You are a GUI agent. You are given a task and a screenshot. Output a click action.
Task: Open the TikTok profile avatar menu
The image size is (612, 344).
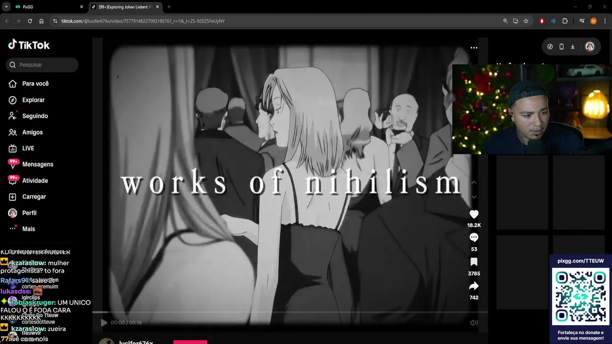[590, 46]
